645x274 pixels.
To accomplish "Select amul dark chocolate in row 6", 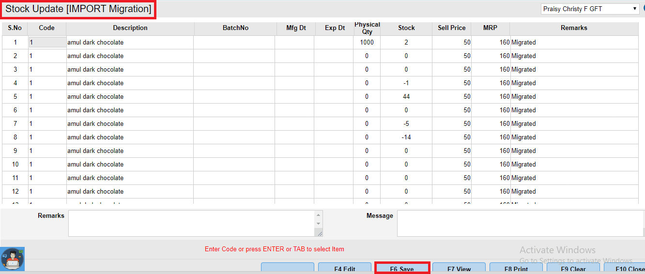I will (95, 110).
